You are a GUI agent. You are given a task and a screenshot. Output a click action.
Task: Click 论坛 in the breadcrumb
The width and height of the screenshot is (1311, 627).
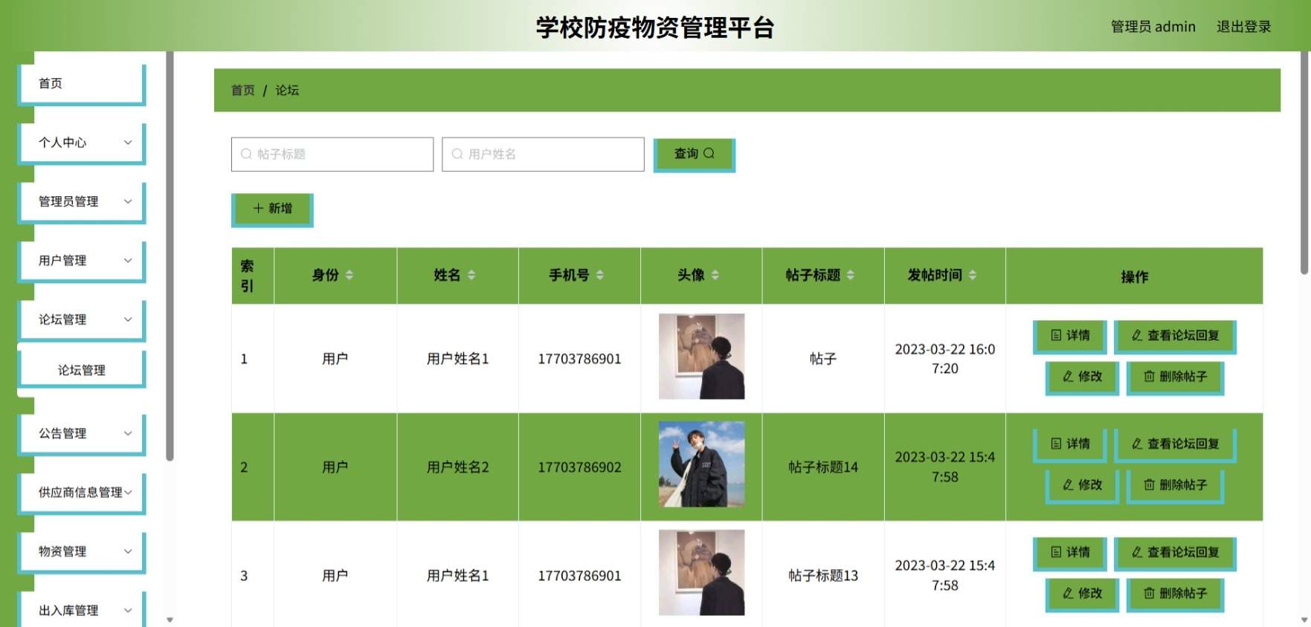pyautogui.click(x=287, y=90)
